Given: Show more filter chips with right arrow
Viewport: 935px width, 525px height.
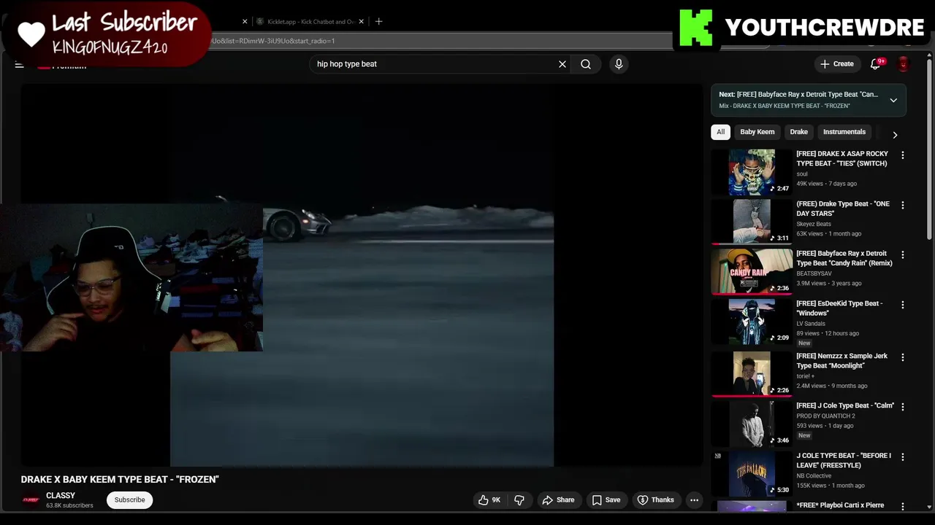Looking at the screenshot, I should (x=895, y=135).
